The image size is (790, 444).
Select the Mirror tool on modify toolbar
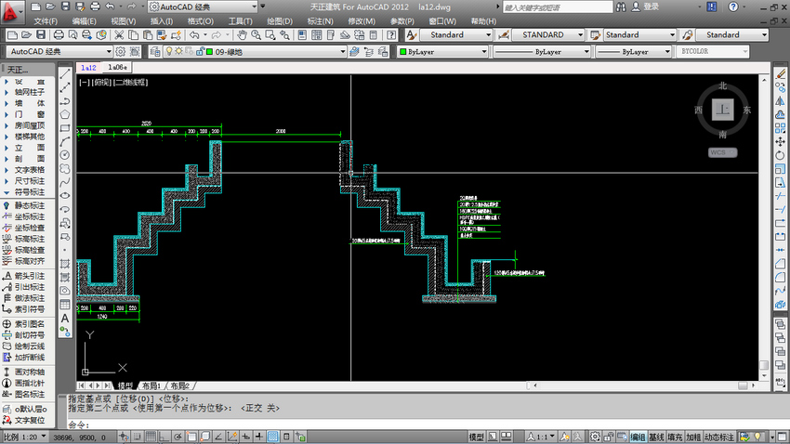[781, 100]
